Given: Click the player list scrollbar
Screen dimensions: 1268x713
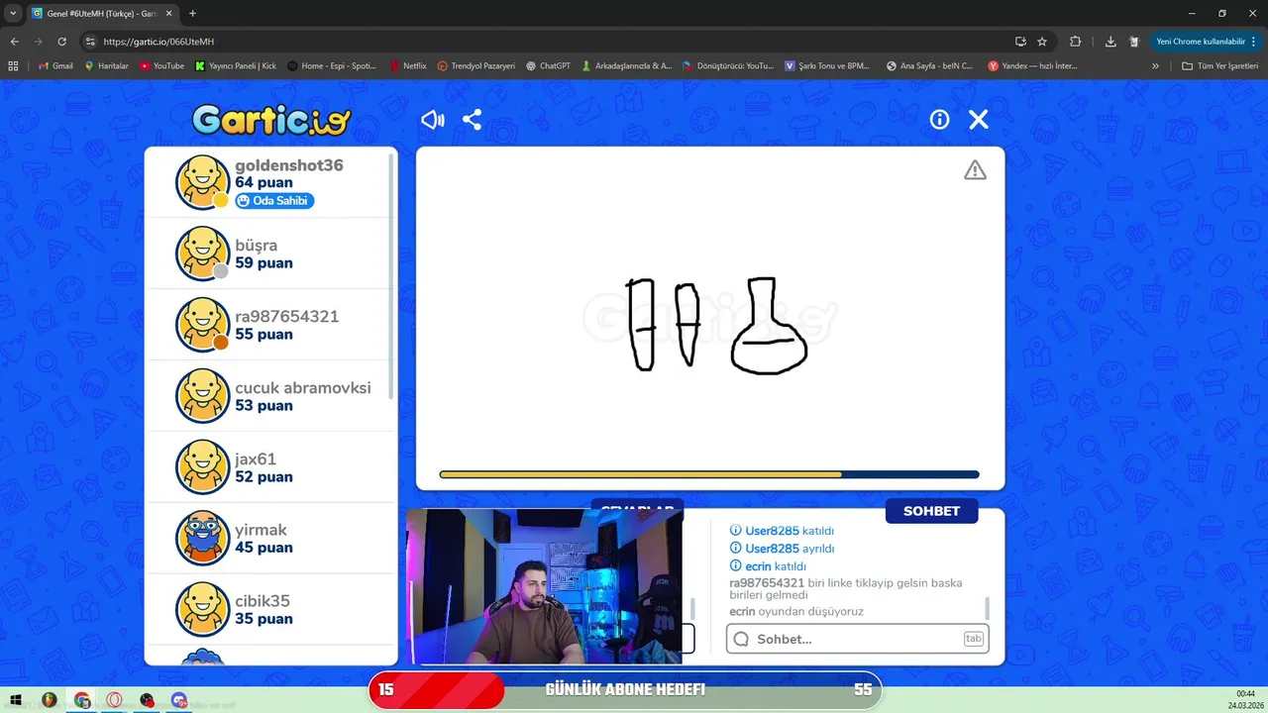Looking at the screenshot, I should click(x=391, y=277).
